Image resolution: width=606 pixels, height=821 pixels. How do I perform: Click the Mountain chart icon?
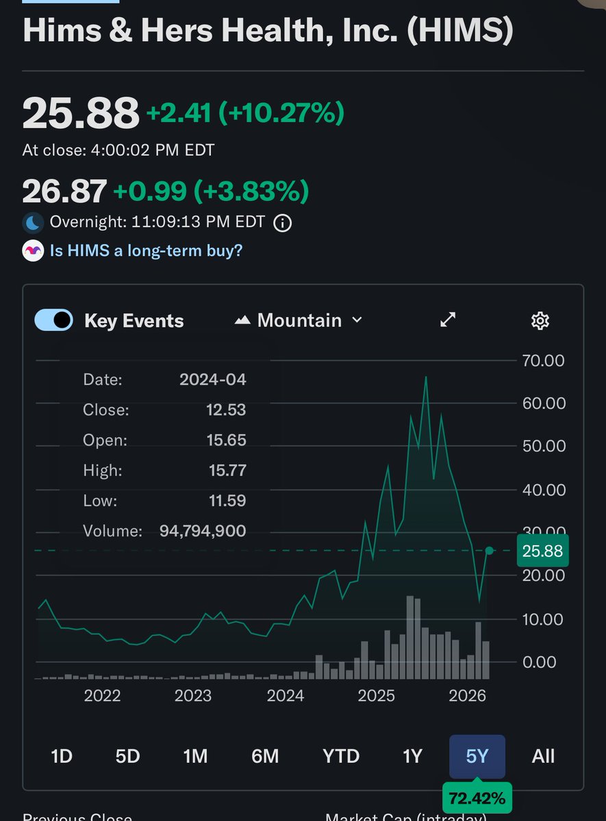coord(242,320)
